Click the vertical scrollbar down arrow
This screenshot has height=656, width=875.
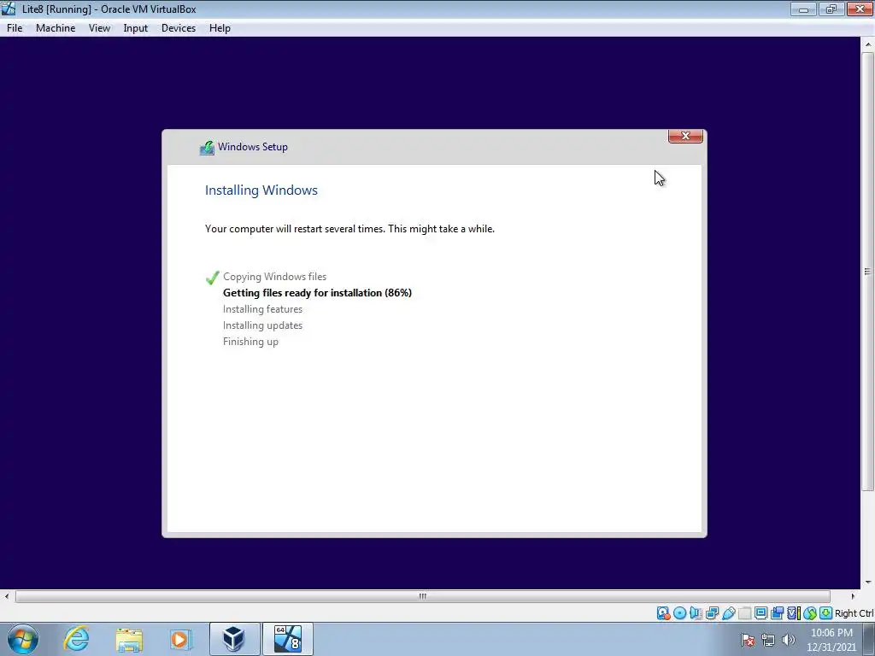(x=868, y=583)
